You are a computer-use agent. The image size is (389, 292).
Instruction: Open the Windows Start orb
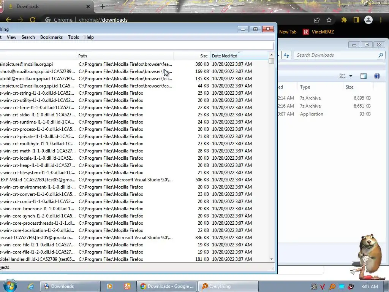click(x=10, y=286)
